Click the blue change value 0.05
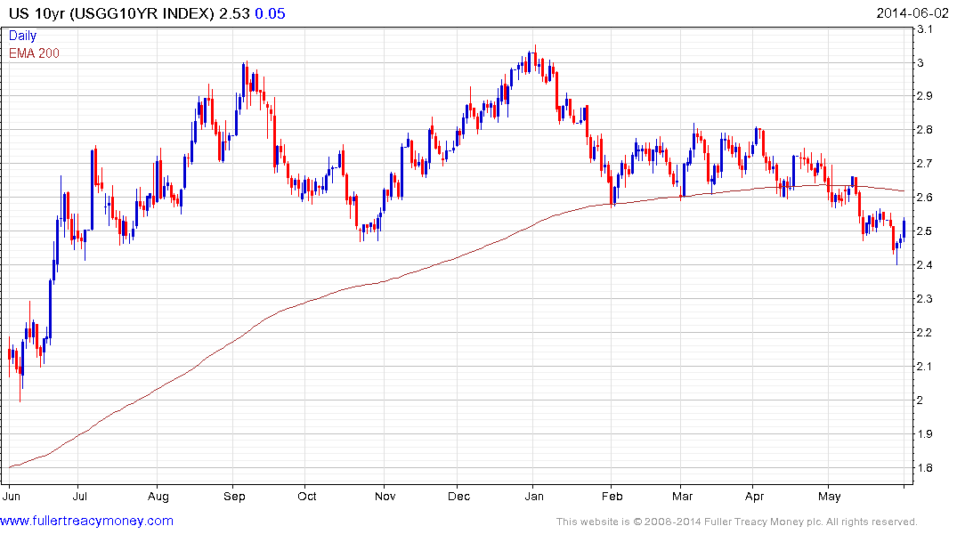 click(x=270, y=13)
